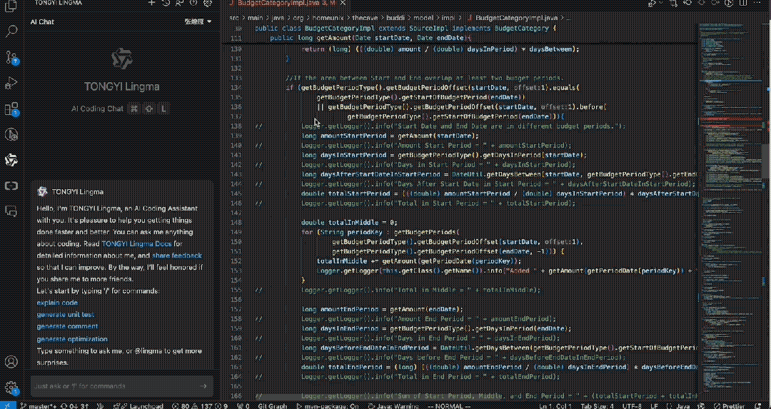Click the editor vertical scrollbar thumb
This screenshot has width=771, height=409.
tap(767, 161)
